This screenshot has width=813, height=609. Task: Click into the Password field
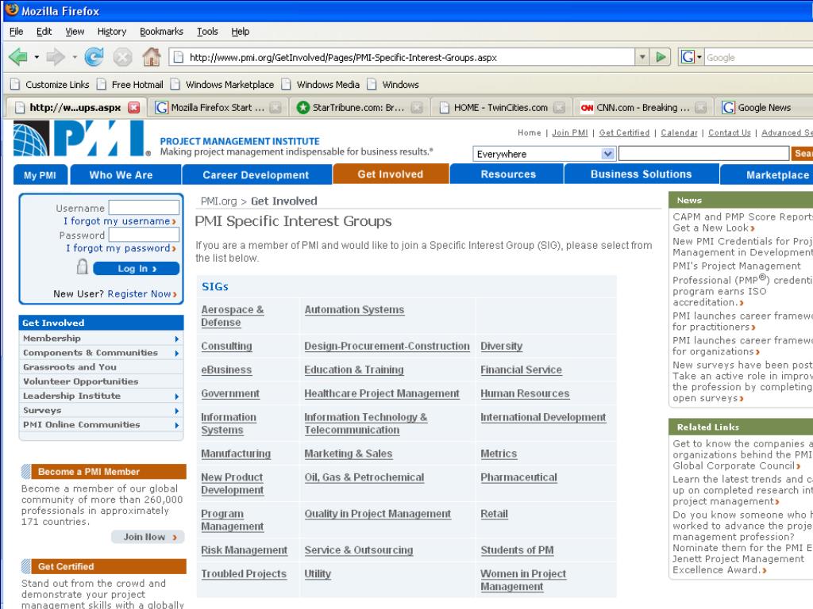(144, 235)
